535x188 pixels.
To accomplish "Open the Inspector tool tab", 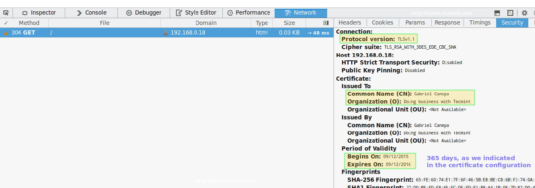I will point(38,13).
